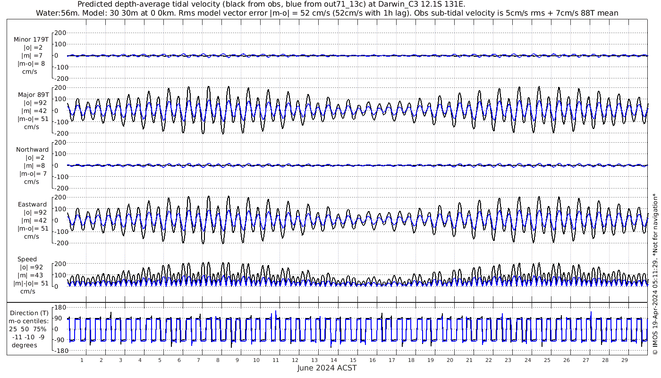This screenshot has height=378, width=661.
Task: Click the 'June 2024 ACST' axis title
Action: point(327,368)
